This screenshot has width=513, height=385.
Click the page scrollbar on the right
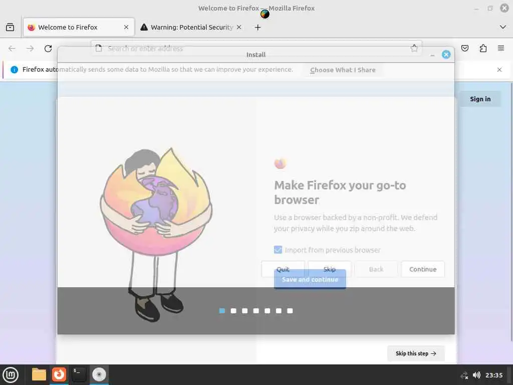coord(511,213)
